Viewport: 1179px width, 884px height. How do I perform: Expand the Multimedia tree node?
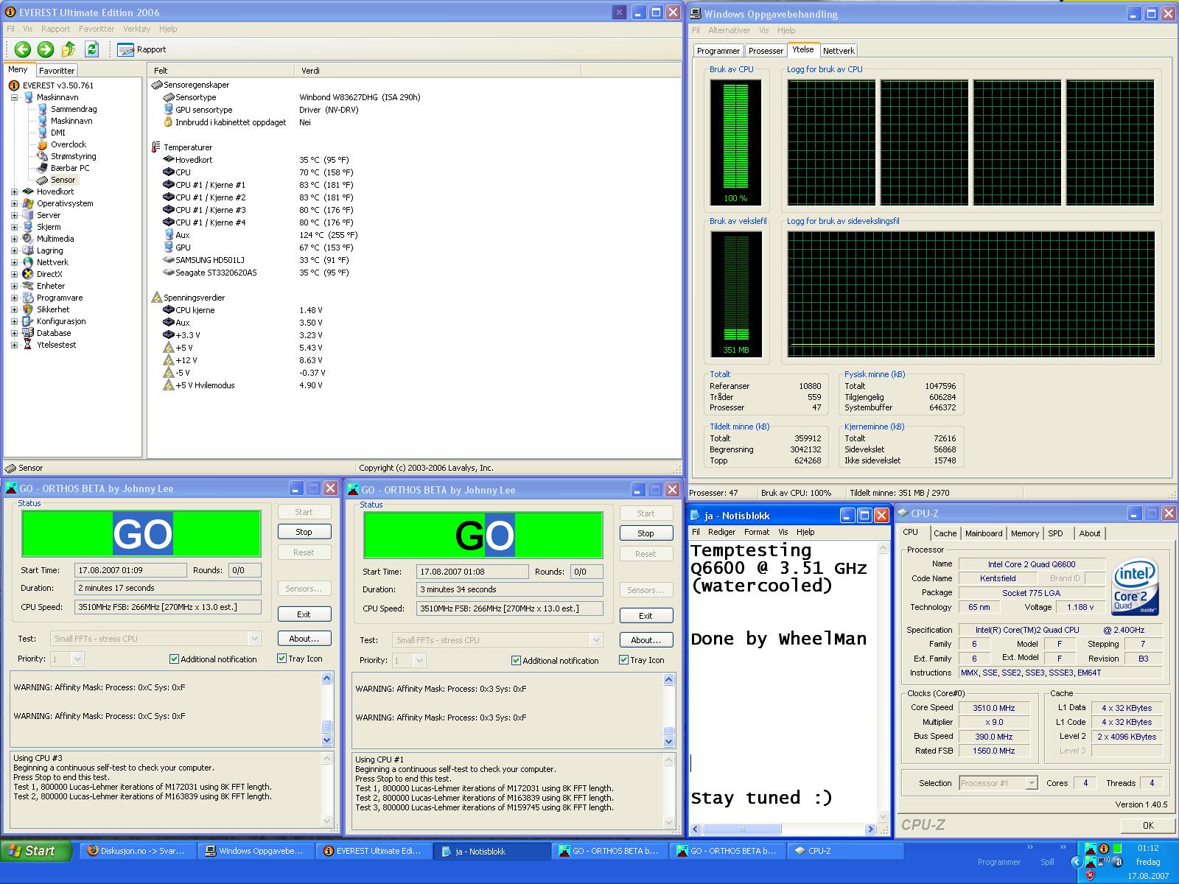click(14, 239)
